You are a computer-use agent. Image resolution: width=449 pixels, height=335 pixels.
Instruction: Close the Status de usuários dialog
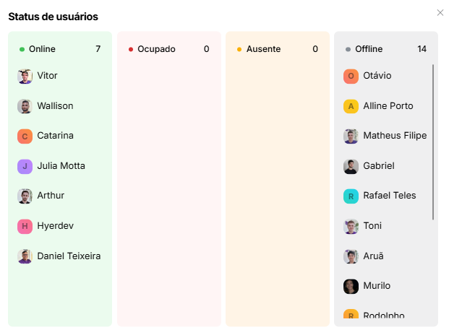point(440,13)
